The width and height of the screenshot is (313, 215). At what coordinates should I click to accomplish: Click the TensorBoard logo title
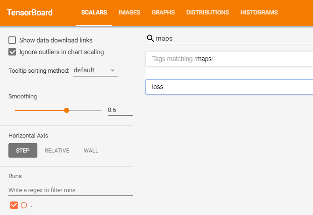click(30, 13)
